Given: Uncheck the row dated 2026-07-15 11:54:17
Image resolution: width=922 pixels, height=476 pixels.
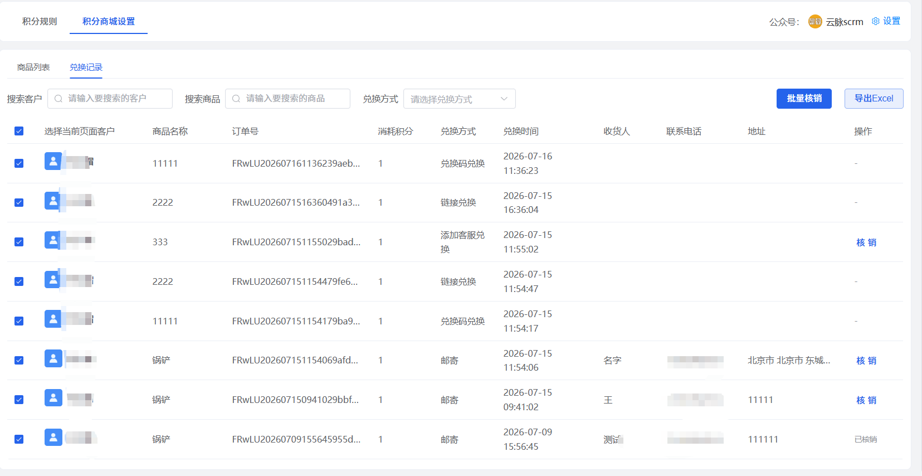Looking at the screenshot, I should [x=19, y=321].
